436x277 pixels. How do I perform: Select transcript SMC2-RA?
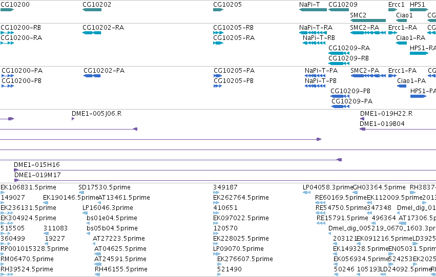tap(365, 28)
